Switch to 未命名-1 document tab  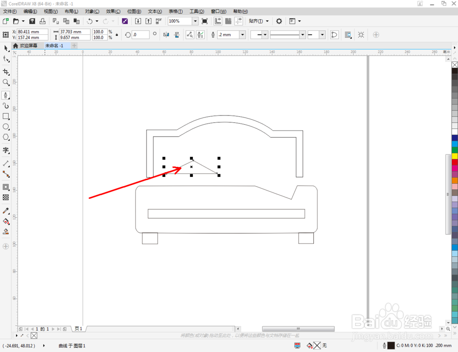coord(55,46)
